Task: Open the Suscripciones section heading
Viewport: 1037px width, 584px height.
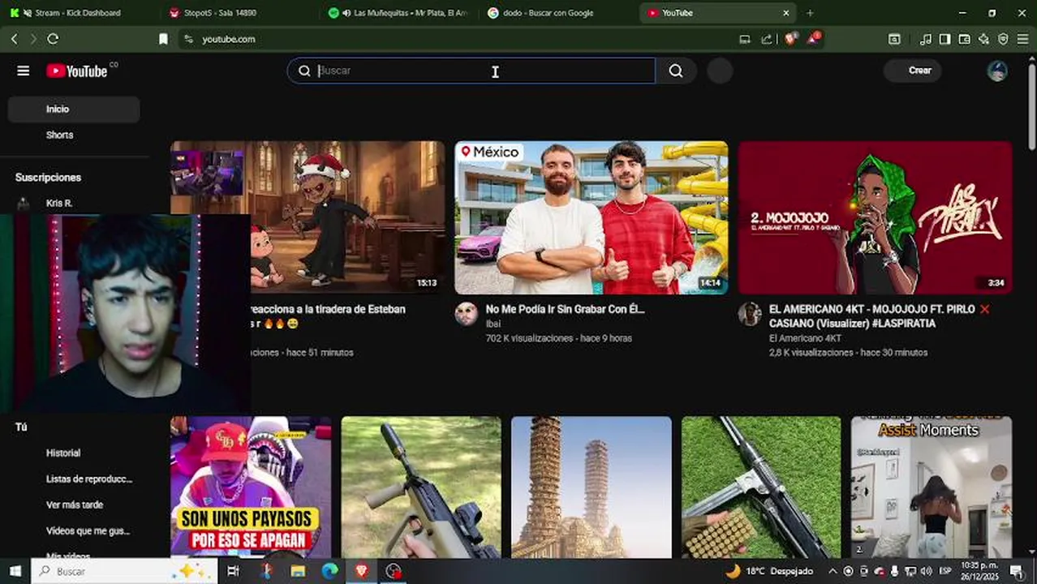Action: click(48, 178)
